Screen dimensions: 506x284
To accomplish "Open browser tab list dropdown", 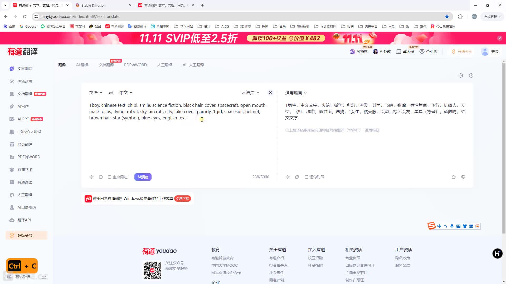I will coord(5,5).
